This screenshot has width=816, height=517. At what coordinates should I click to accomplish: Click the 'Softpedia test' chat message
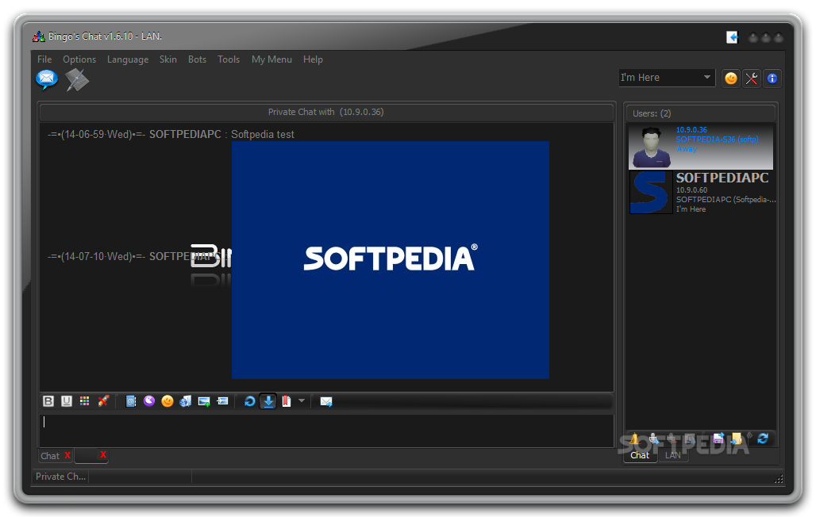pos(262,135)
